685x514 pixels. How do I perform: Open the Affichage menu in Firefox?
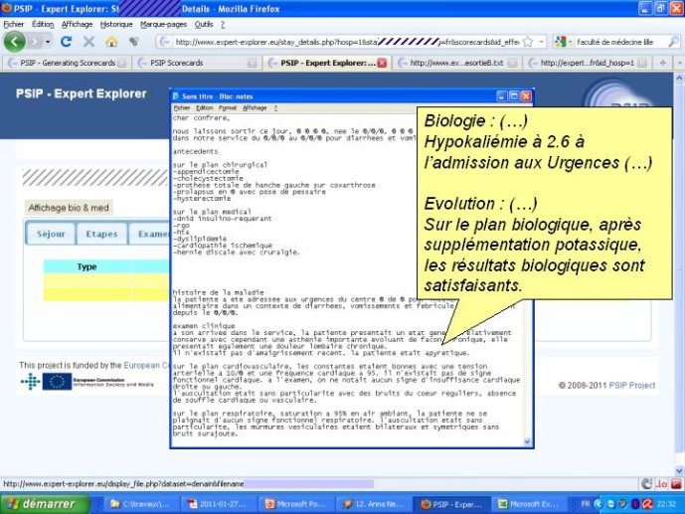[x=77, y=24]
